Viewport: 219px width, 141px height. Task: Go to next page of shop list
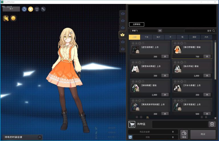tap(202, 117)
